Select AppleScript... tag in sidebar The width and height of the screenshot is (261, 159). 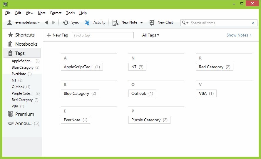[x=26, y=61]
